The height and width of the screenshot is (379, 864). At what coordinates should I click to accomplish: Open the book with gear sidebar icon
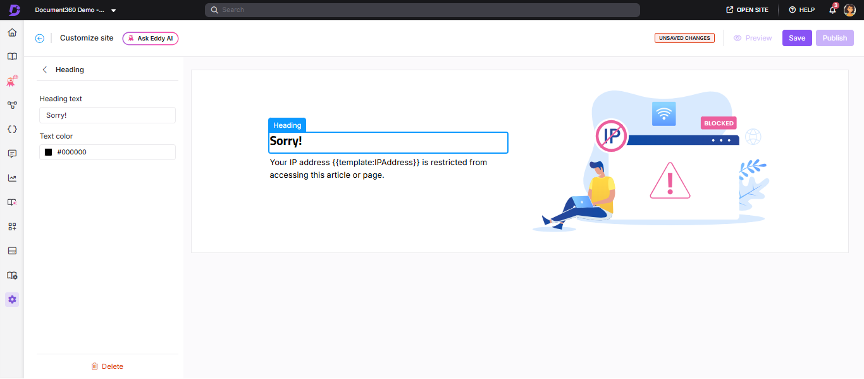[x=12, y=275]
